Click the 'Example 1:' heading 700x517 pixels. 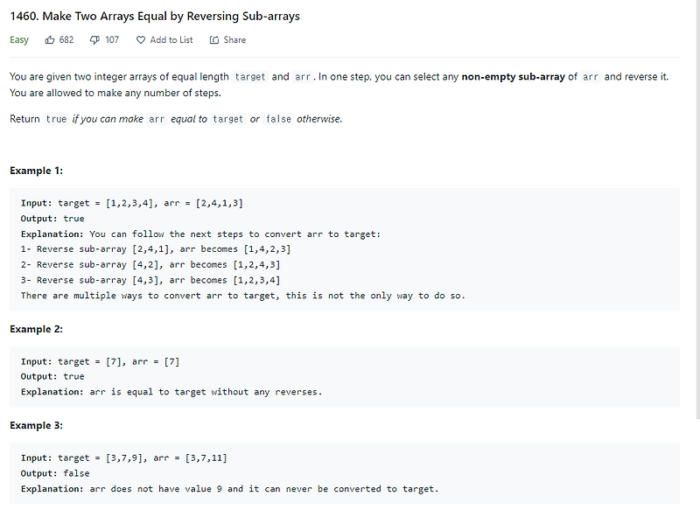(36, 171)
